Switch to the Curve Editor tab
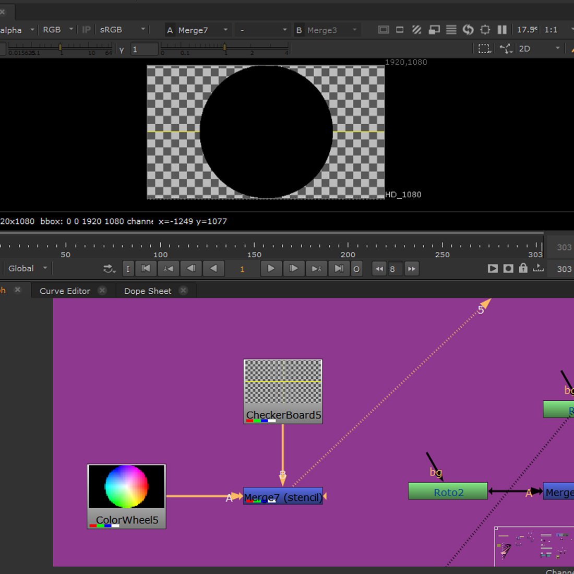Viewport: 574px width, 574px height. 65,291
